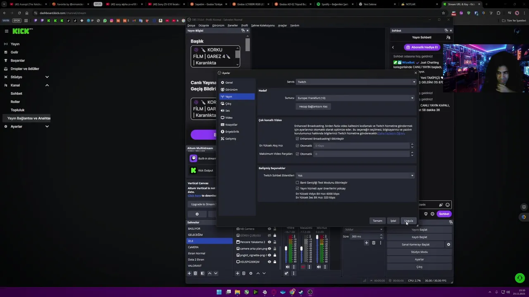Add transition with plus icon

click(366, 243)
